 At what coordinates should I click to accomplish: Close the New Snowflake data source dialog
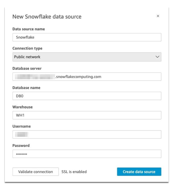point(158,16)
